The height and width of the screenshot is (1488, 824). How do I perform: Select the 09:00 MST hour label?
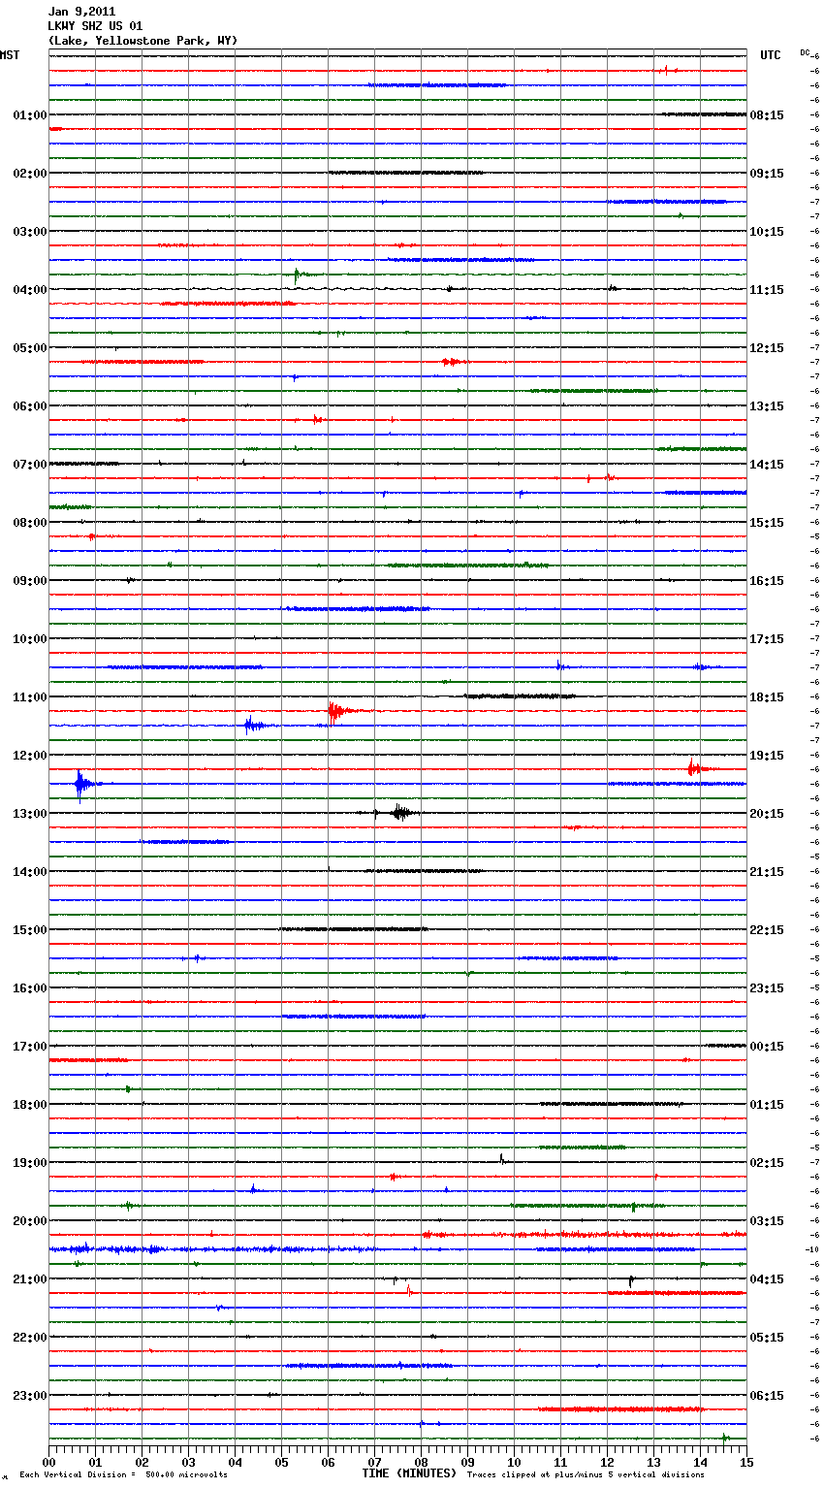[x=30, y=581]
